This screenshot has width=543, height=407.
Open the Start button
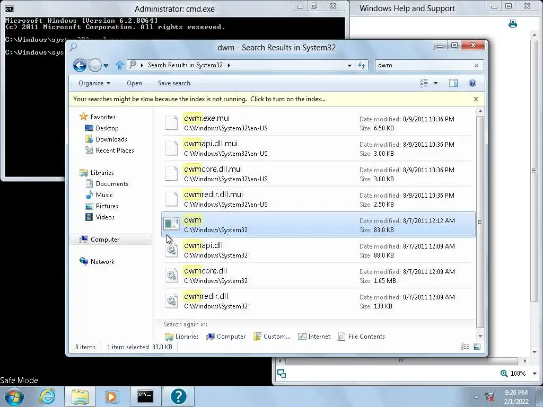click(x=14, y=396)
